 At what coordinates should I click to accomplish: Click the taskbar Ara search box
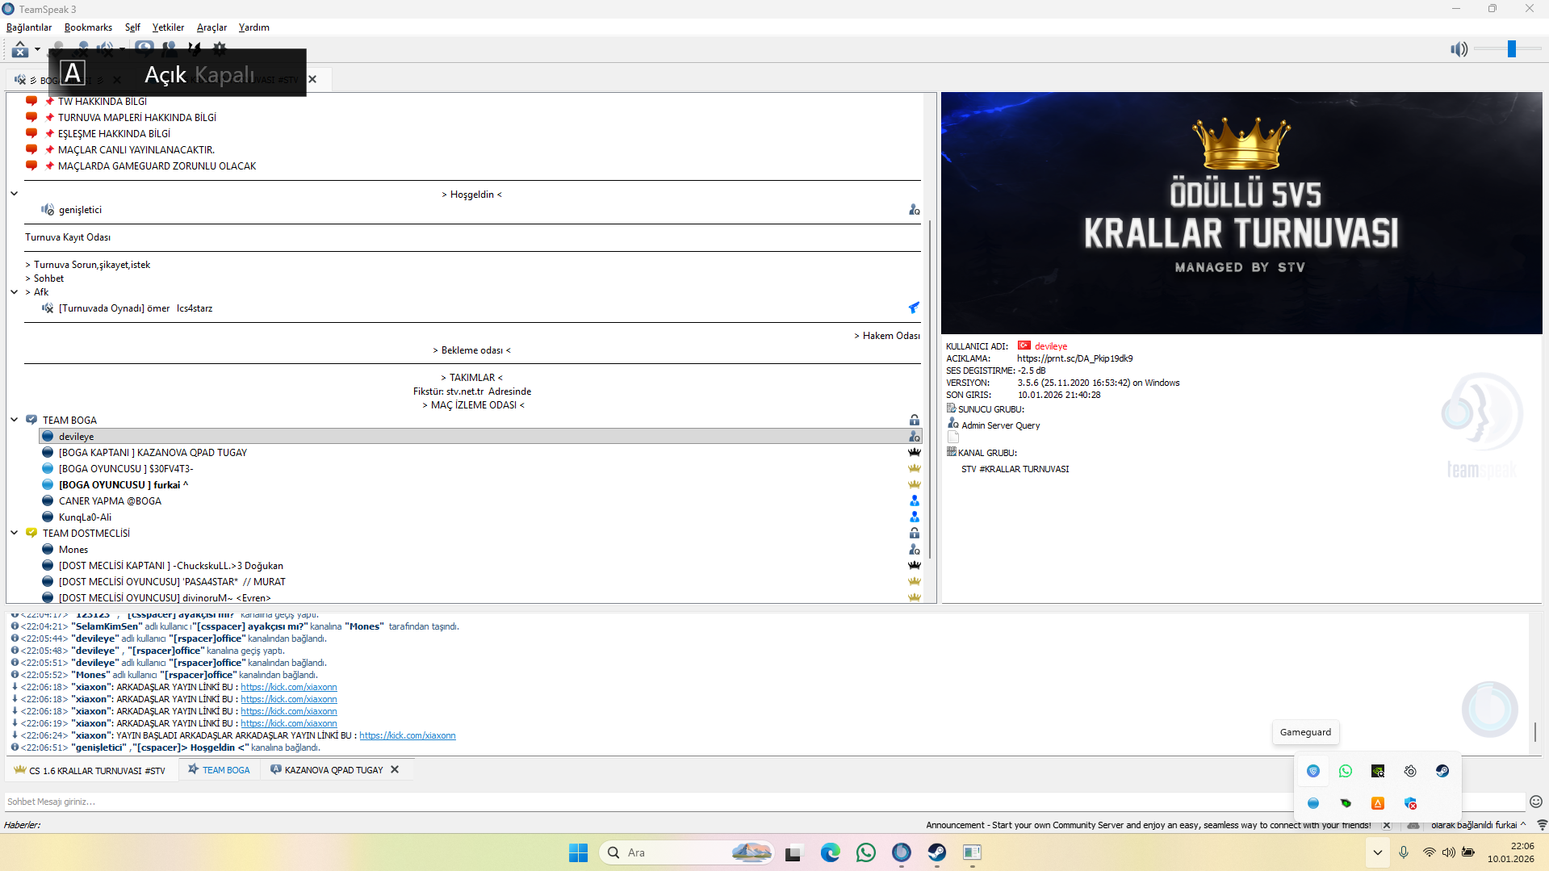click(x=686, y=852)
